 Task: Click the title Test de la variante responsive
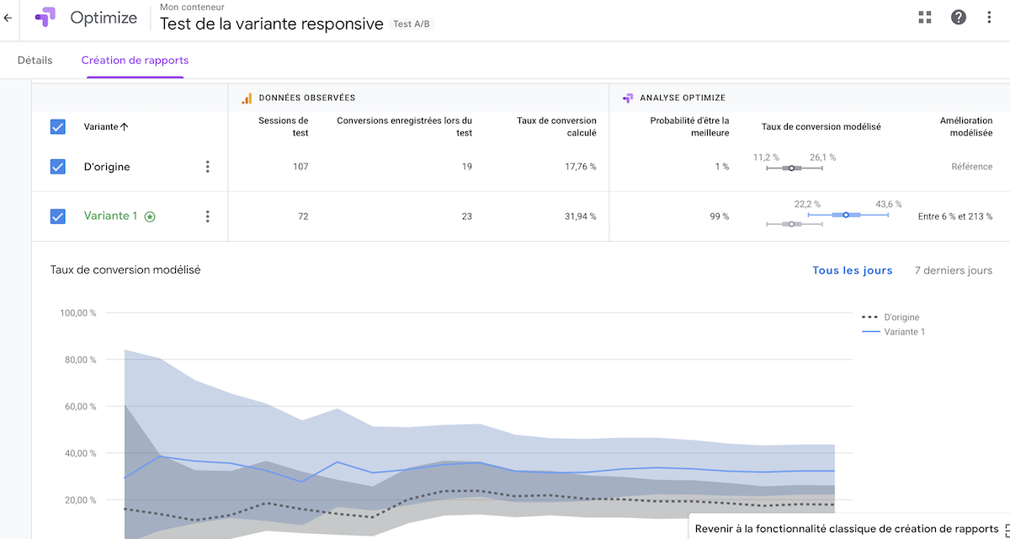point(272,24)
